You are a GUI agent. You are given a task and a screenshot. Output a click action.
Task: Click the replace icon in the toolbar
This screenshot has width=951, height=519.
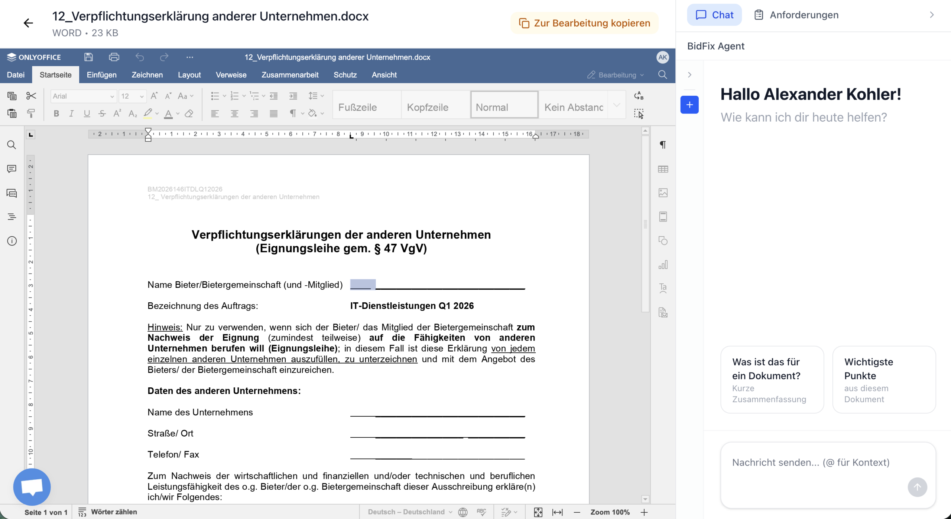coord(639,96)
